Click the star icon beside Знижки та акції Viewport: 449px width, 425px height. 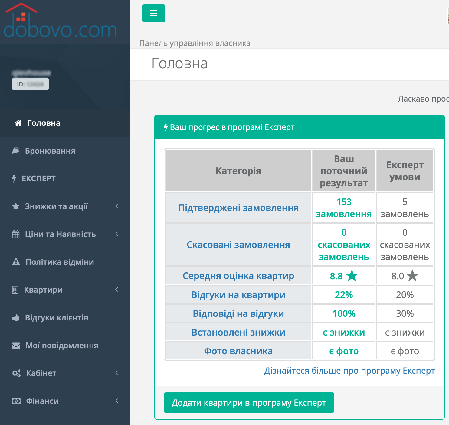(x=15, y=206)
